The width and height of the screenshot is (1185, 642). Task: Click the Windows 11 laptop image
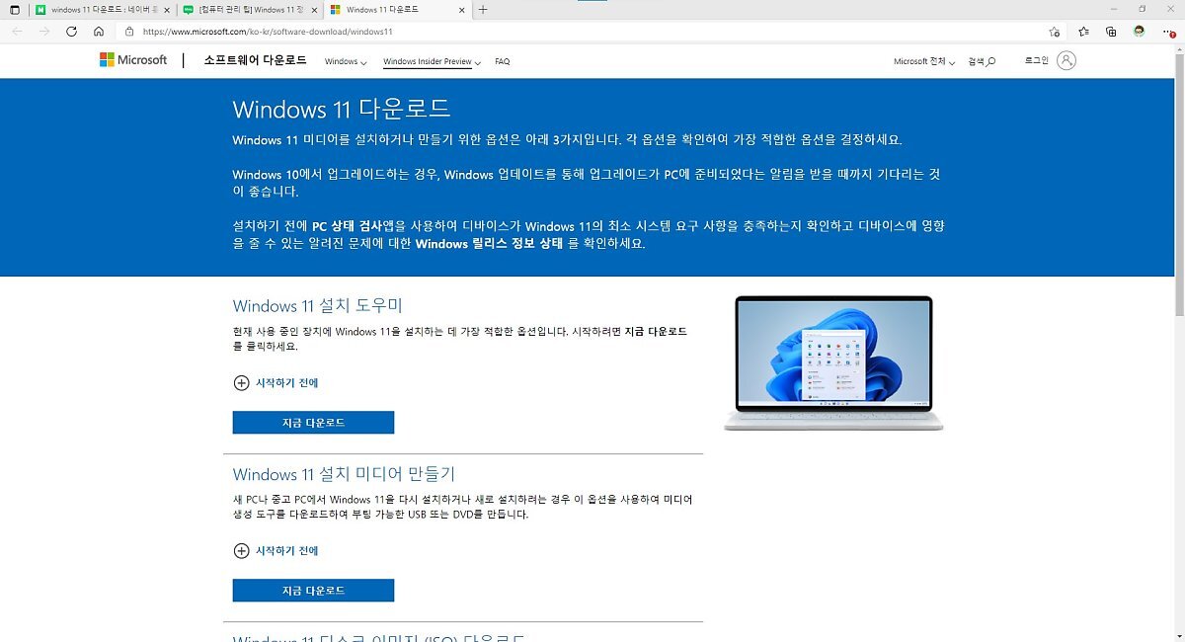833,363
